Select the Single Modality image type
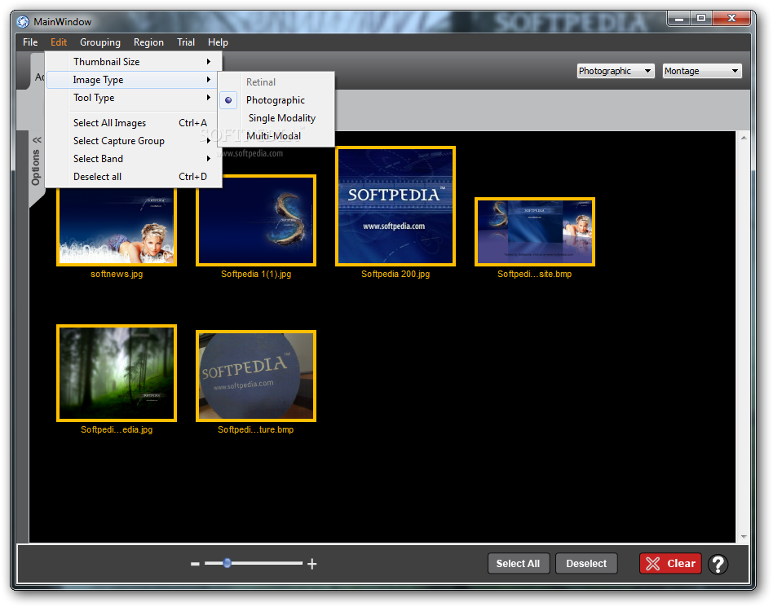 pos(276,118)
